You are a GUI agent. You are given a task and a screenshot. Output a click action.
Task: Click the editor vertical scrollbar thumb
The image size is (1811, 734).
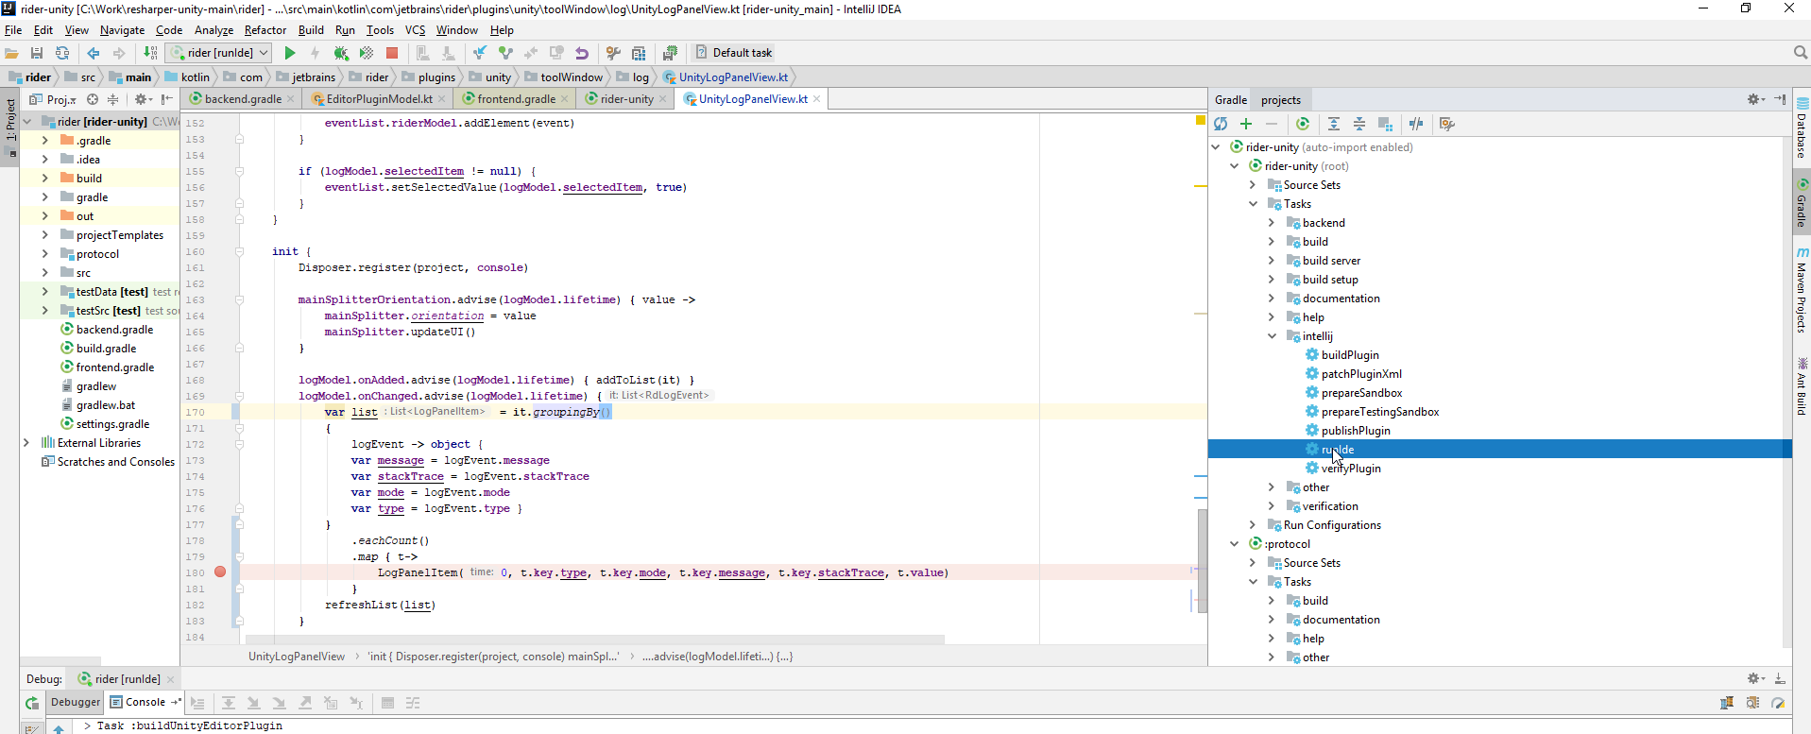(1203, 561)
